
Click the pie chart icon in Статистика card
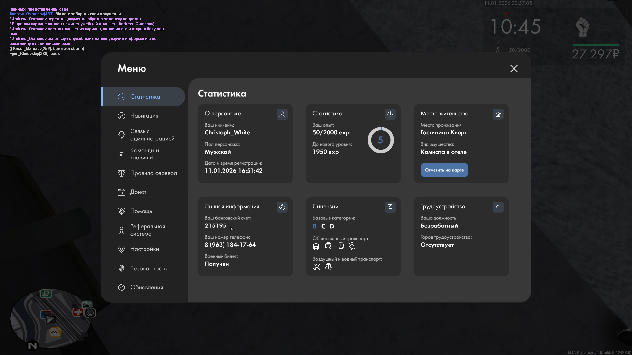tap(390, 114)
